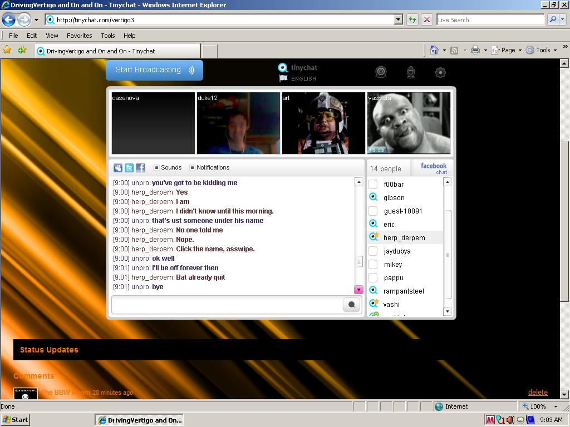This screenshot has width=570, height=427.
Task: Click the webcam icon in Tinychat header
Action: 381,72
